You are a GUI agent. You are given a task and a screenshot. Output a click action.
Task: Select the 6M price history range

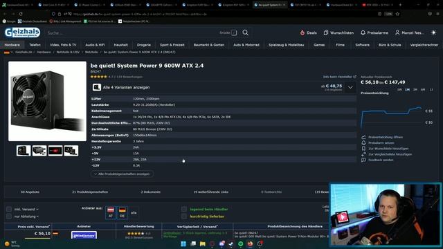(423, 90)
